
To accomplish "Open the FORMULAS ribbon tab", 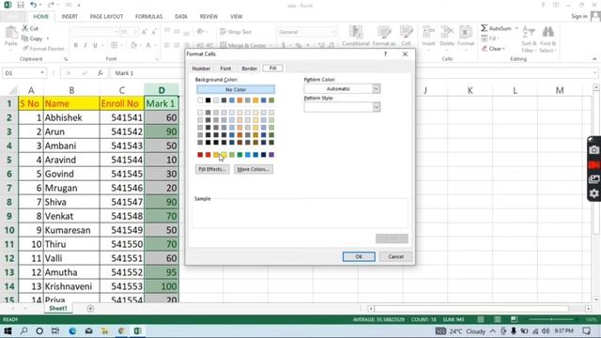I will click(148, 17).
